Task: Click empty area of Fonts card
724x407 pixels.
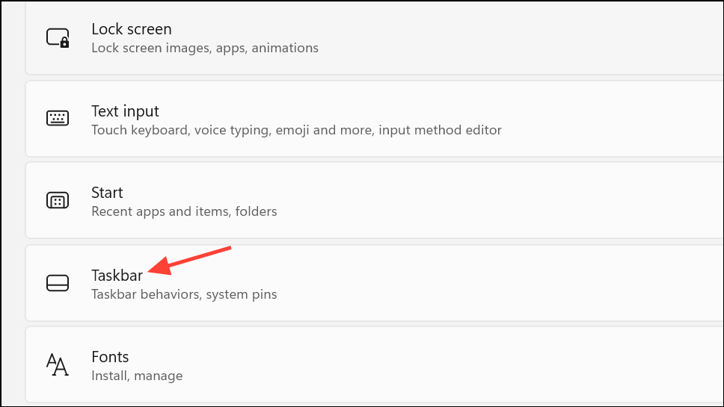Action: (461, 364)
